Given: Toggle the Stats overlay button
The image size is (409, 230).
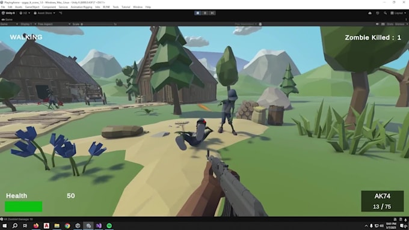Looking at the screenshot, I should [x=390, y=24].
